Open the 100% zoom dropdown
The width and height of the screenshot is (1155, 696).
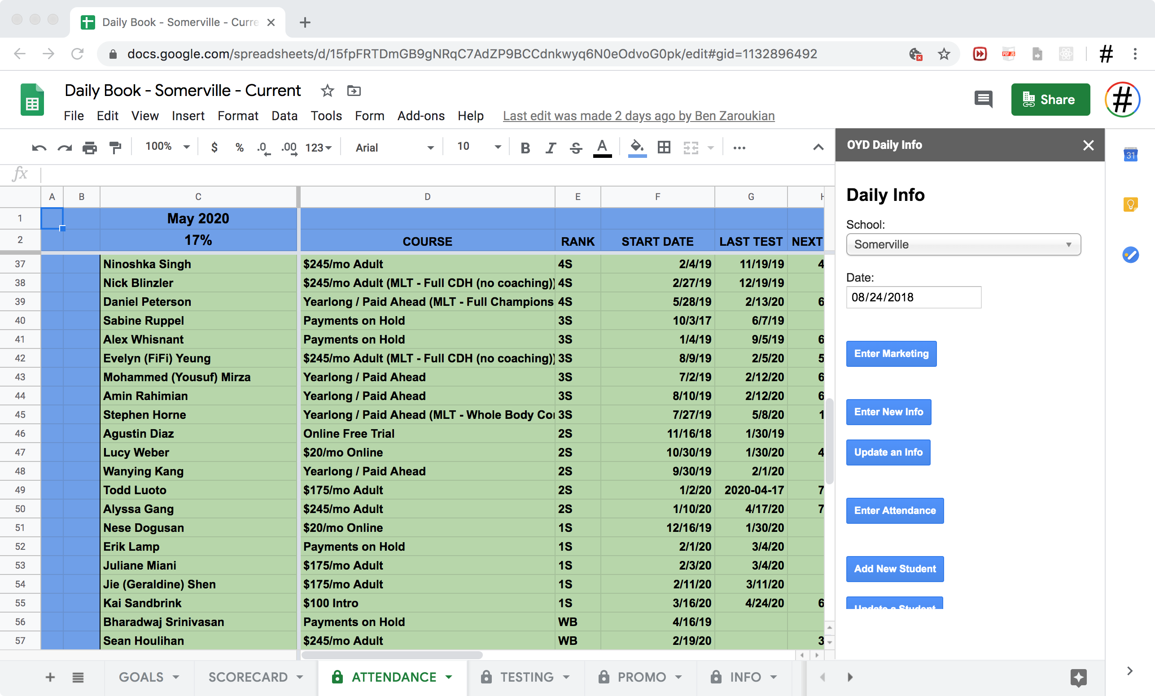click(167, 147)
